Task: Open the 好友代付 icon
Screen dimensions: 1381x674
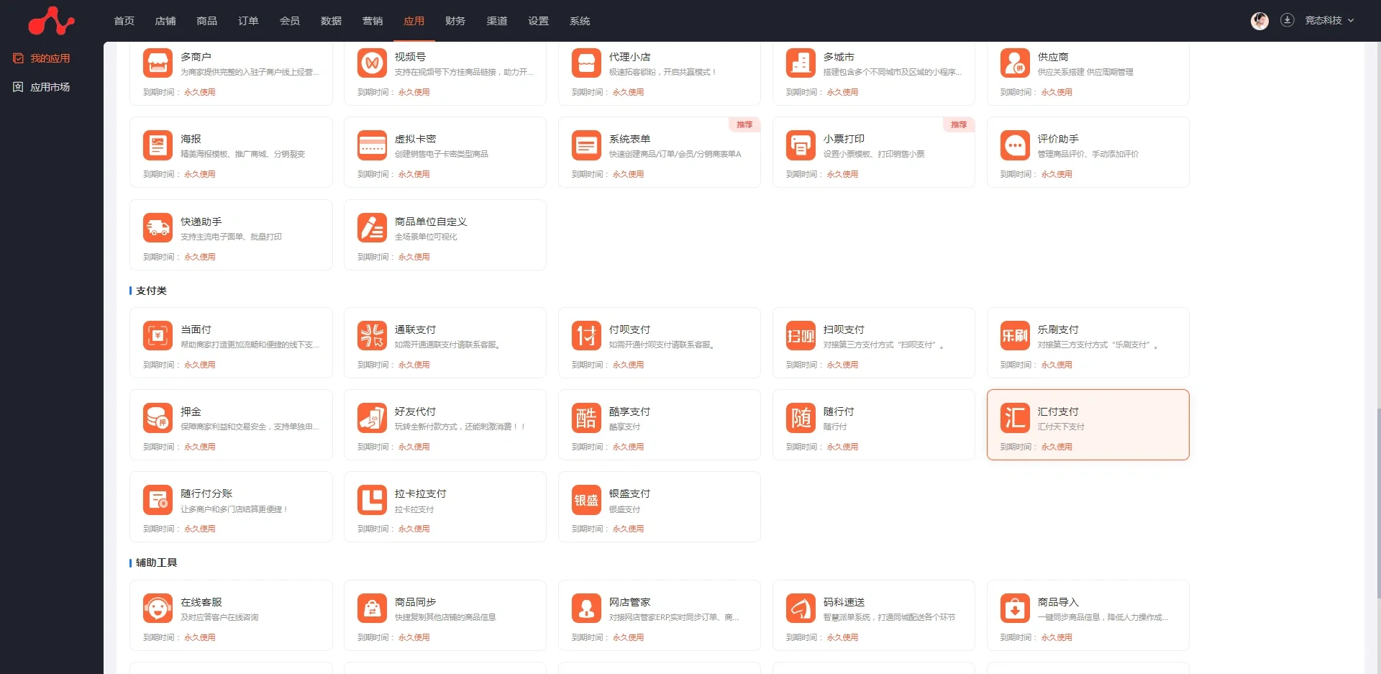Action: coord(372,418)
